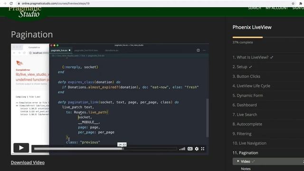Click the 37% complete label
The height and width of the screenshot is (171, 304).
click(243, 42)
